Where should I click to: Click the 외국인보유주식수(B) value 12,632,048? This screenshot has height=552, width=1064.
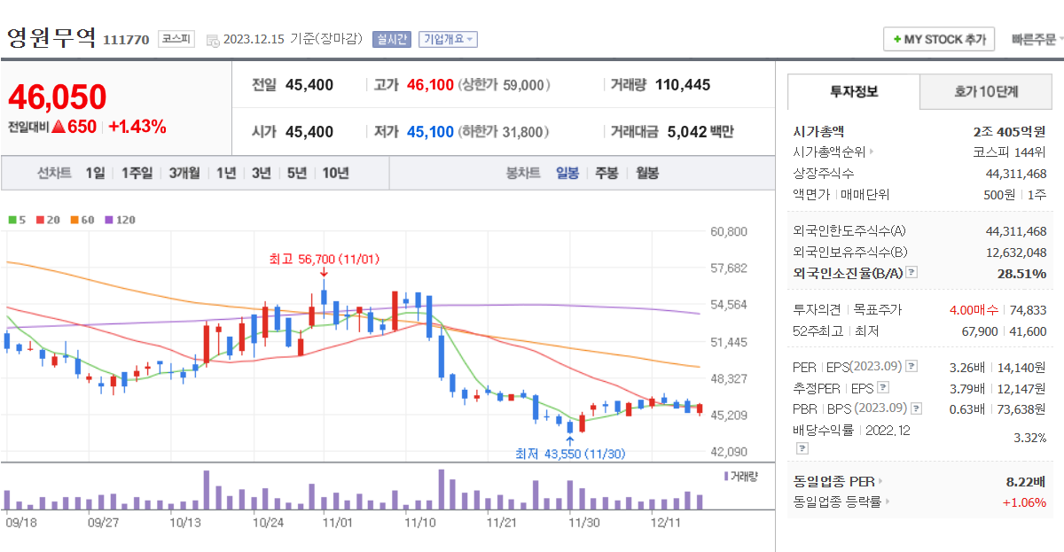(1016, 252)
